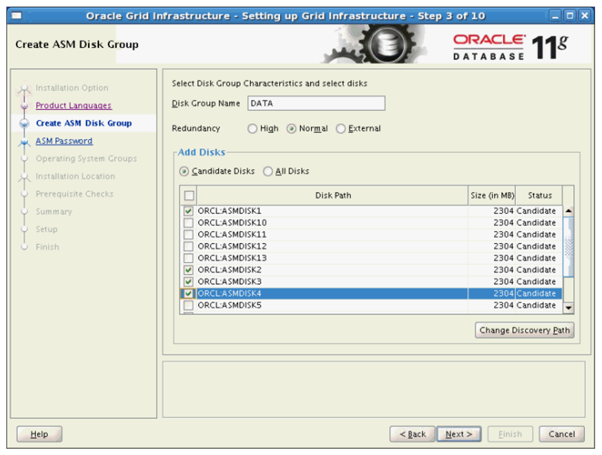Click scroll down arrow of disk list

(568, 308)
